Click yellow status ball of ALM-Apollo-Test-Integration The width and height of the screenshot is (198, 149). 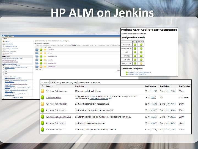(43, 104)
